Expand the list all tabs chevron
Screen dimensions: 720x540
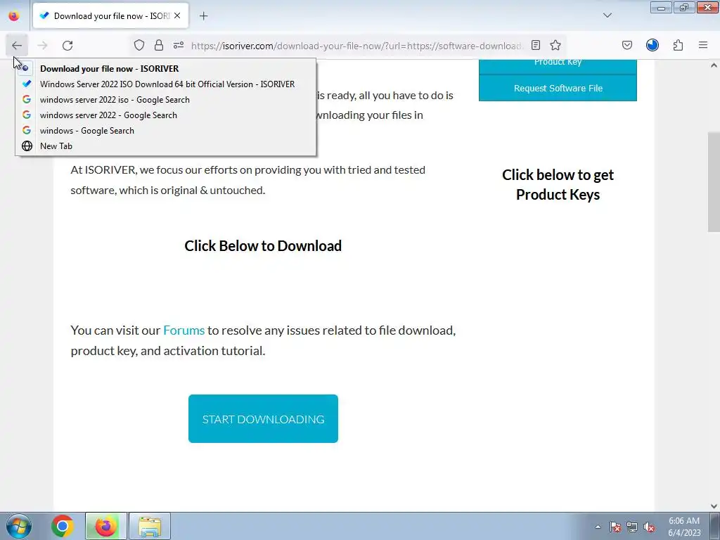tap(607, 15)
